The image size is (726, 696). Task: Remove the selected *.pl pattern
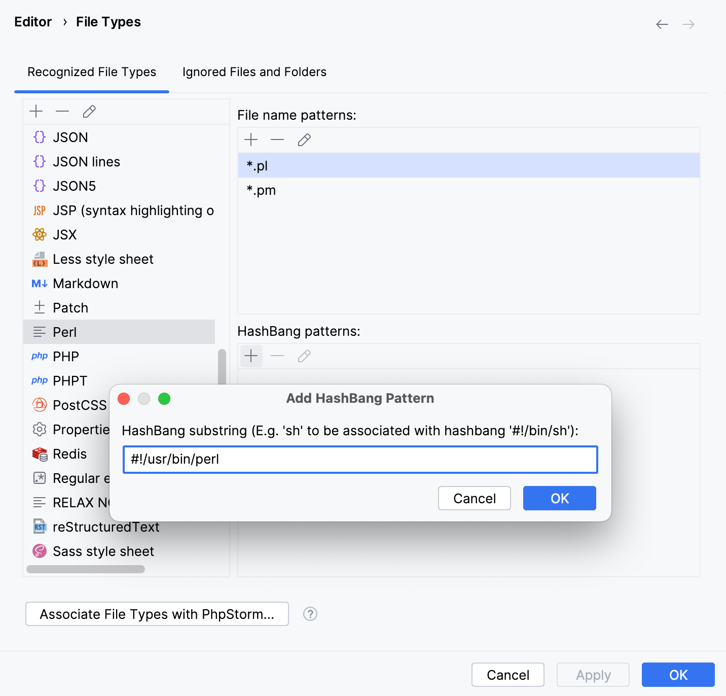[277, 140]
